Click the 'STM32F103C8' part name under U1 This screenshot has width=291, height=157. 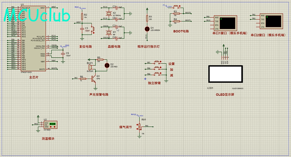[x=26, y=72]
